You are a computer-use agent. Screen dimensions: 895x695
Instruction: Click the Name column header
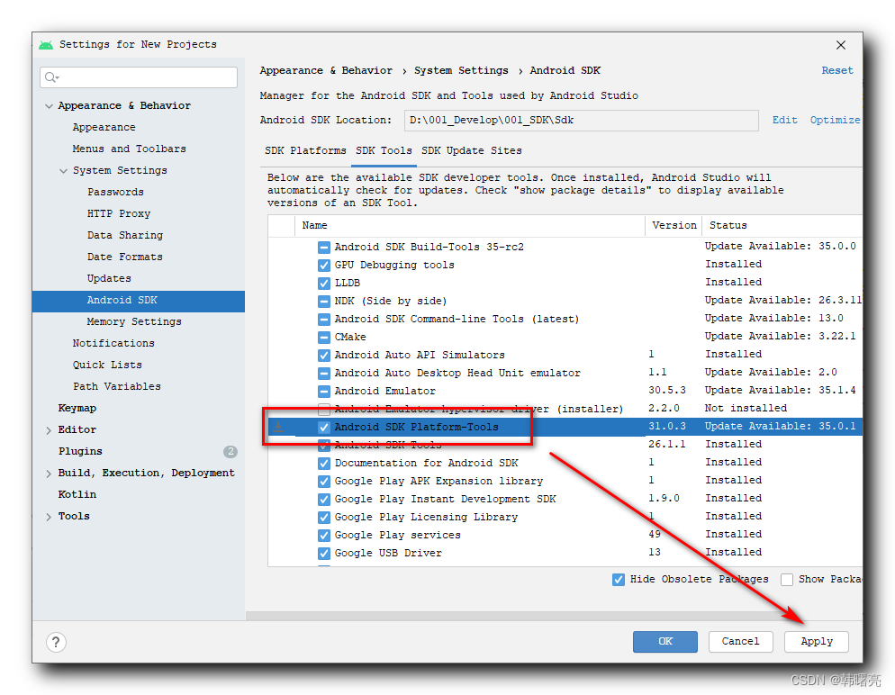(x=470, y=225)
